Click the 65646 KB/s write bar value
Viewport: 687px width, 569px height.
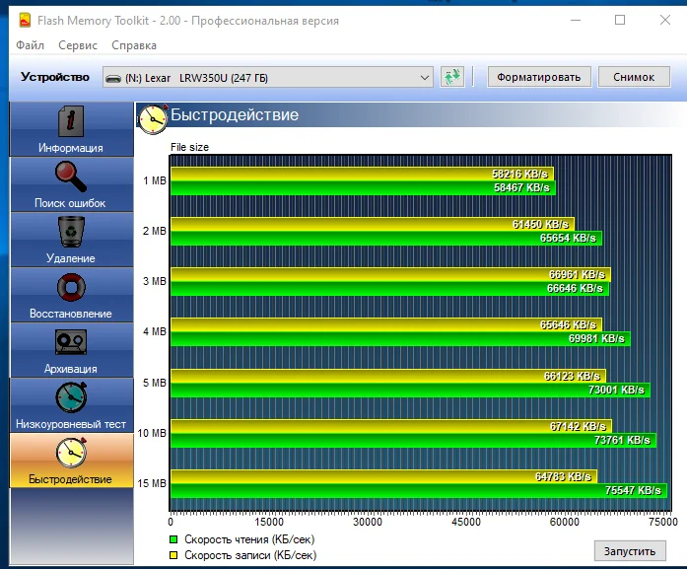[568, 324]
